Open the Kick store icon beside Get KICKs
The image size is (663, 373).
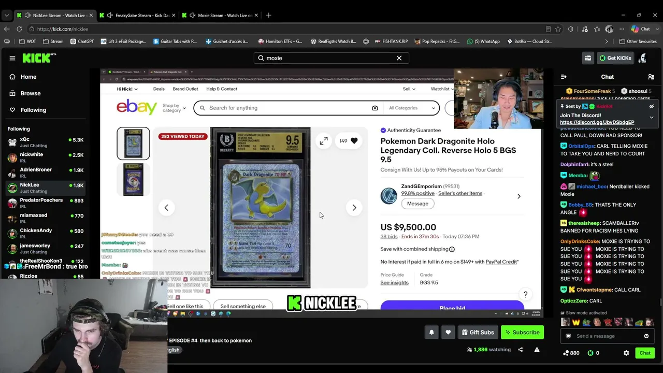coord(588,58)
